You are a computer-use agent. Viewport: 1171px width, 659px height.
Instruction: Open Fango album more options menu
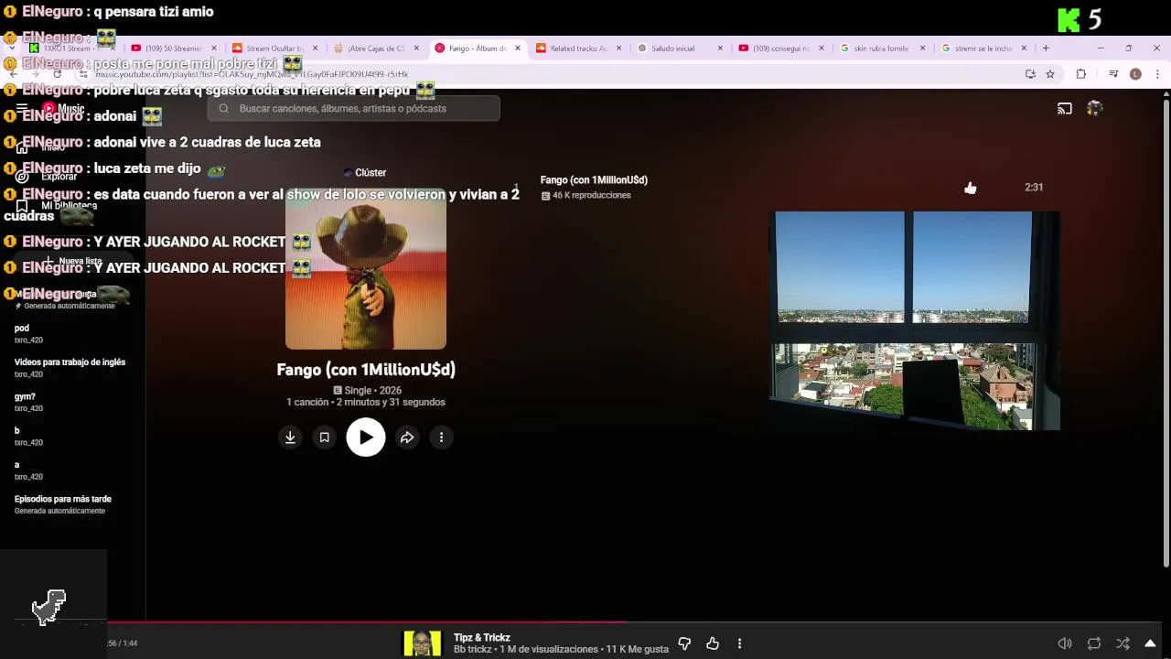441,438
